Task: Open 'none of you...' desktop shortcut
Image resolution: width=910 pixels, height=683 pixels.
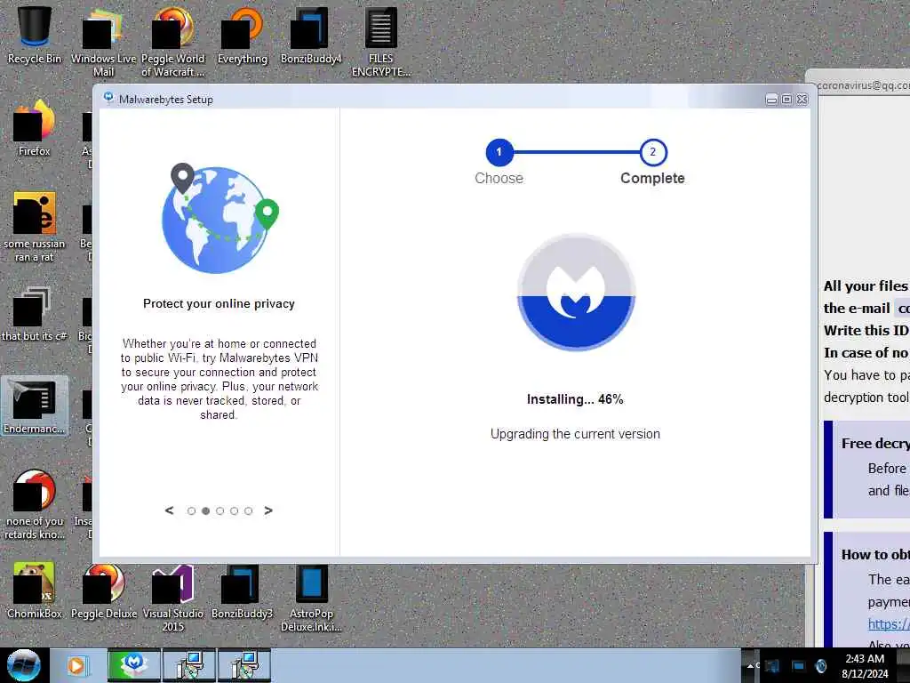Action: point(35,504)
